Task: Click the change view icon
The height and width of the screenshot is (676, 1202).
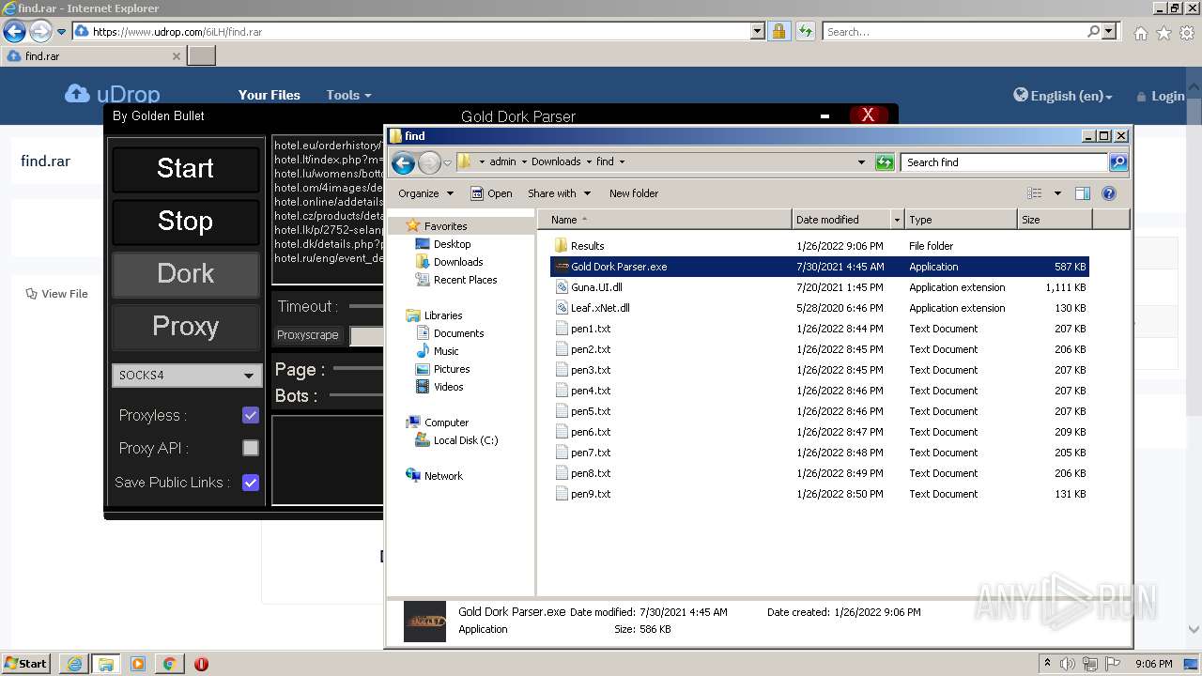Action: pos(1035,193)
